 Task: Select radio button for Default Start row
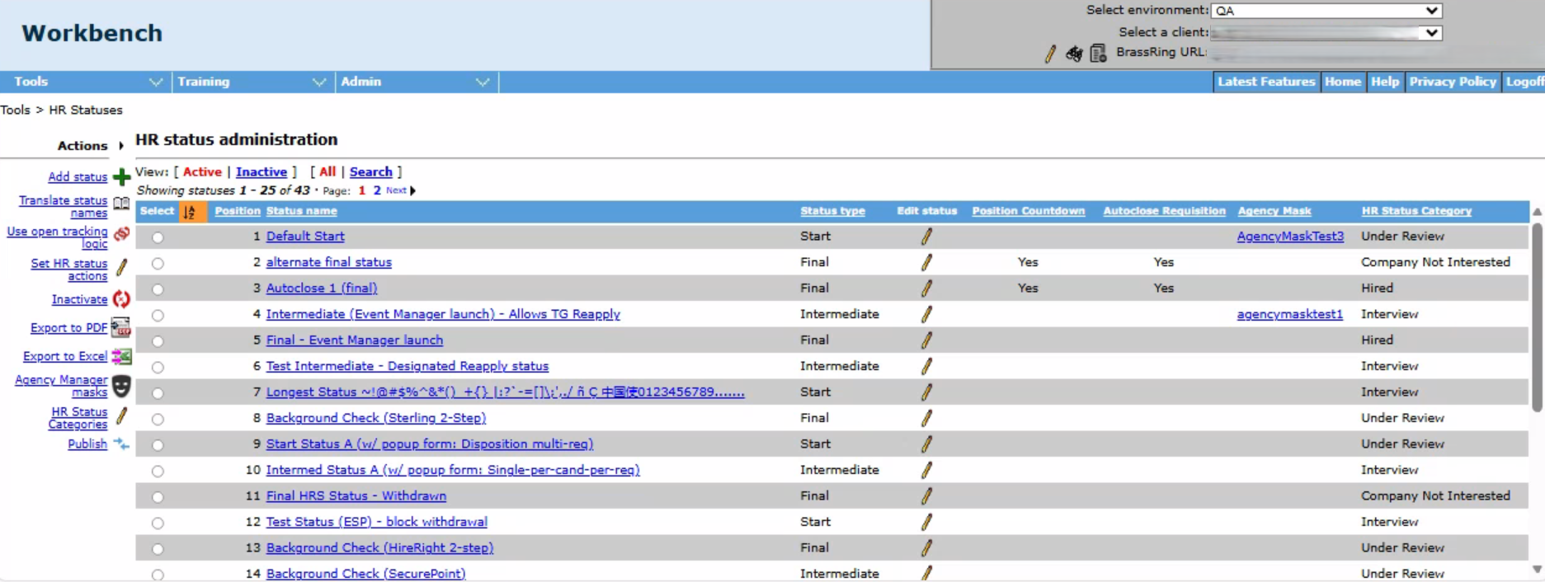coord(158,237)
